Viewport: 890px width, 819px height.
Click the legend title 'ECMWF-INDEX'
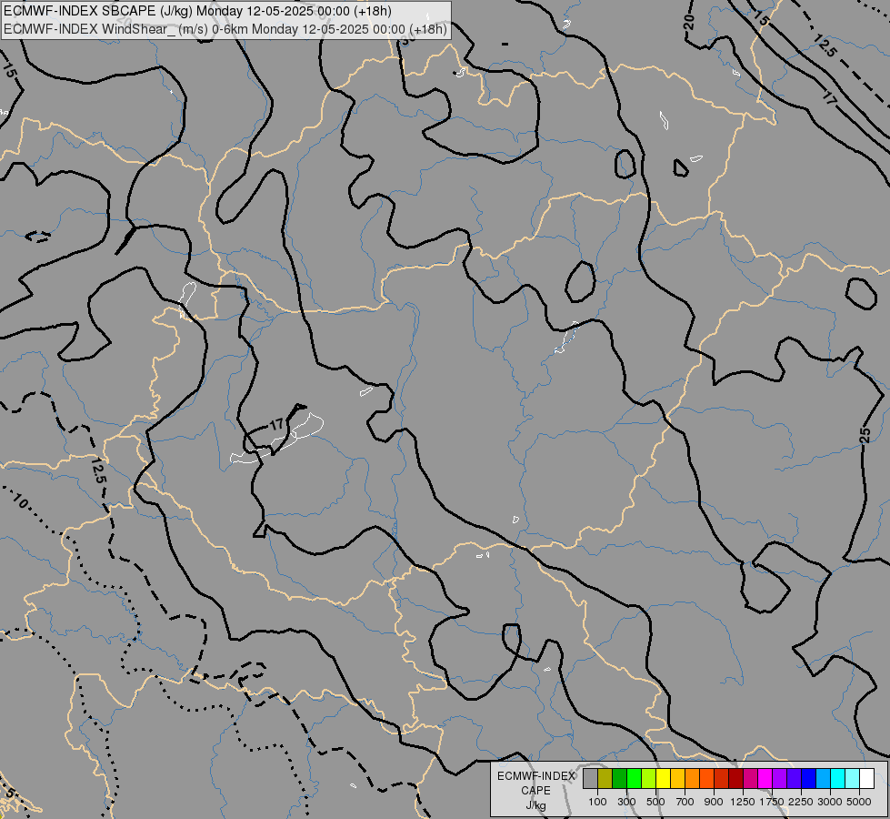(x=535, y=776)
